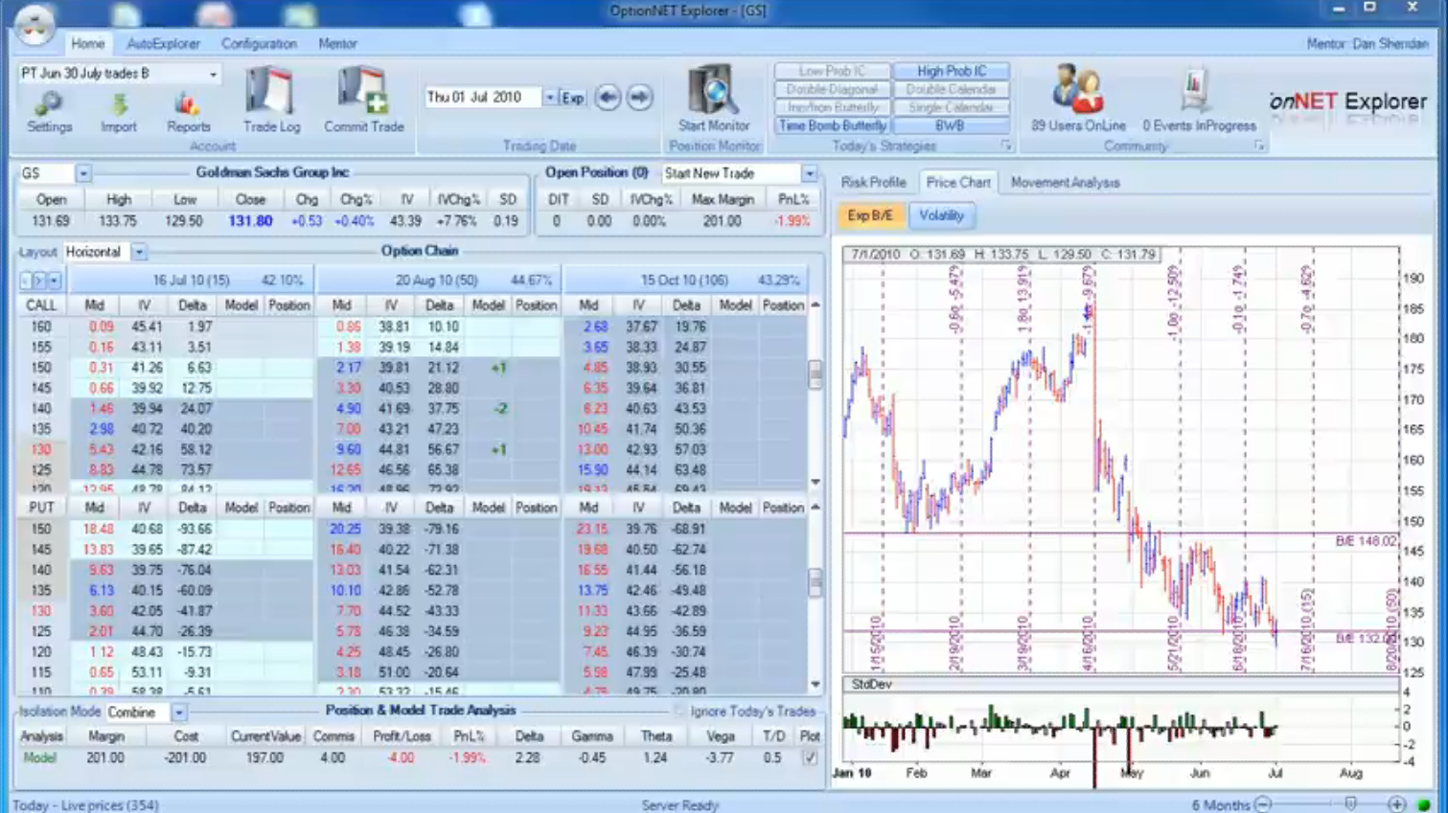
Task: Click the 130 call strike row label
Action: 41,449
